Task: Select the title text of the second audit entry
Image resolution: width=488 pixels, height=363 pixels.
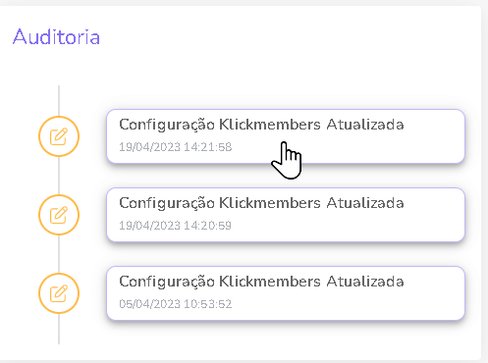Action: [261, 203]
